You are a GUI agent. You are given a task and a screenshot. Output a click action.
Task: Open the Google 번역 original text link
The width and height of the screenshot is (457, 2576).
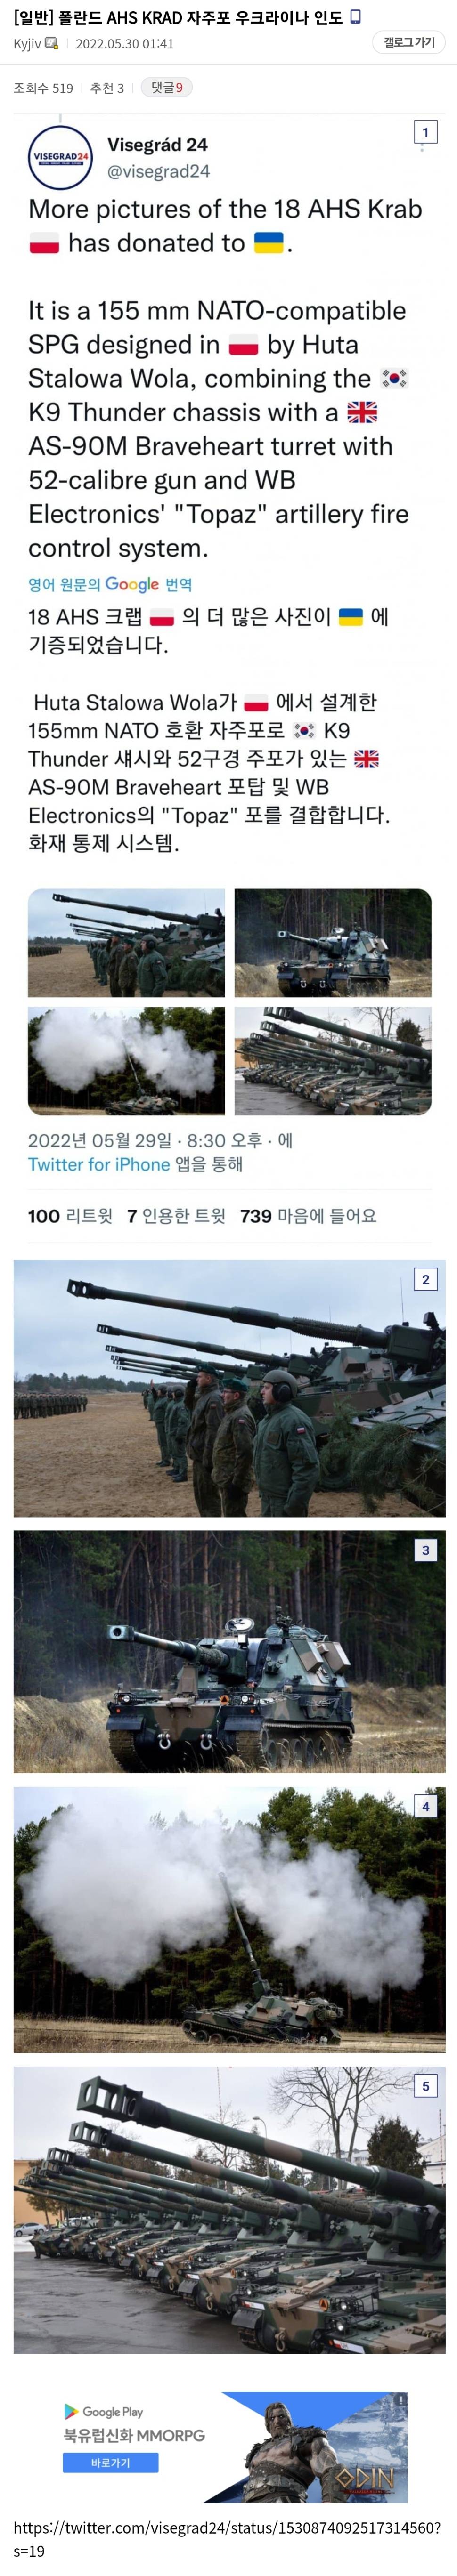[110, 584]
